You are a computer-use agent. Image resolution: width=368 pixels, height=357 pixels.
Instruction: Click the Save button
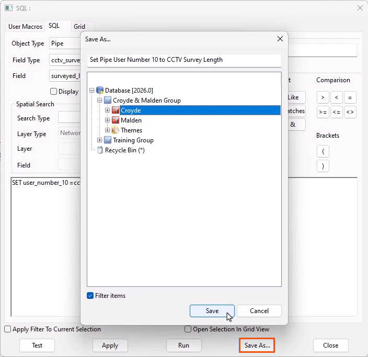pyautogui.click(x=212, y=311)
